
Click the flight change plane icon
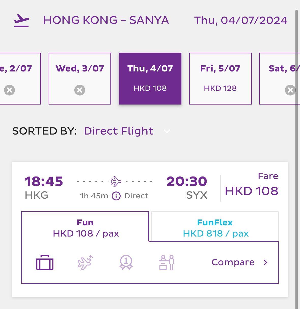[85, 262]
